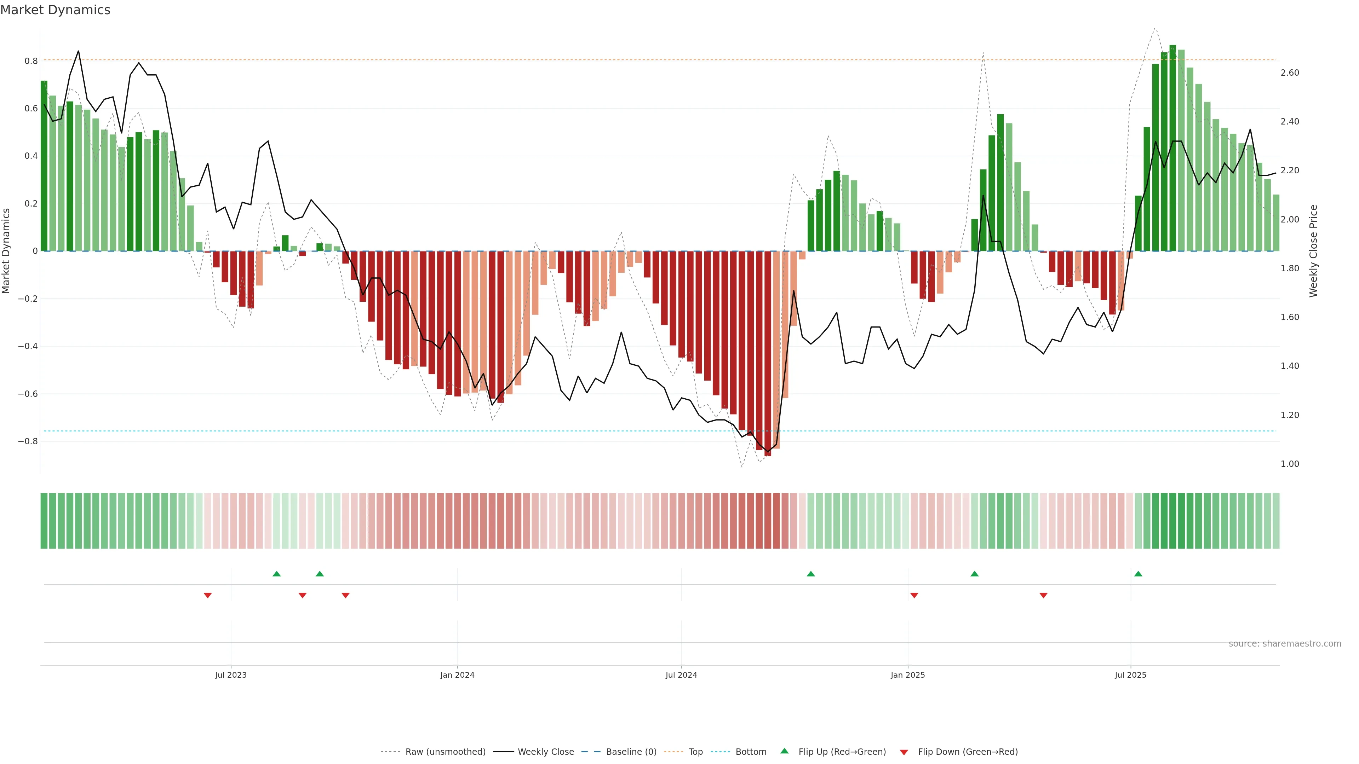
Task: Click the Jan 2024 axis label
Action: [457, 675]
